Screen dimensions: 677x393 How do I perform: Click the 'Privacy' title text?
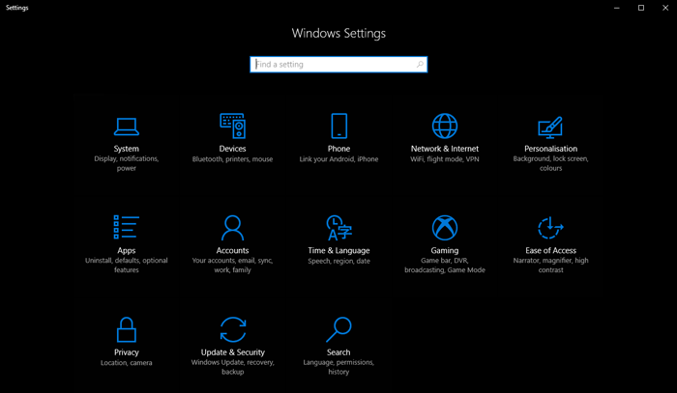click(127, 352)
